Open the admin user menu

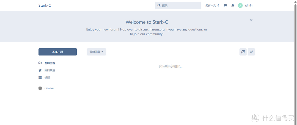[245, 5]
